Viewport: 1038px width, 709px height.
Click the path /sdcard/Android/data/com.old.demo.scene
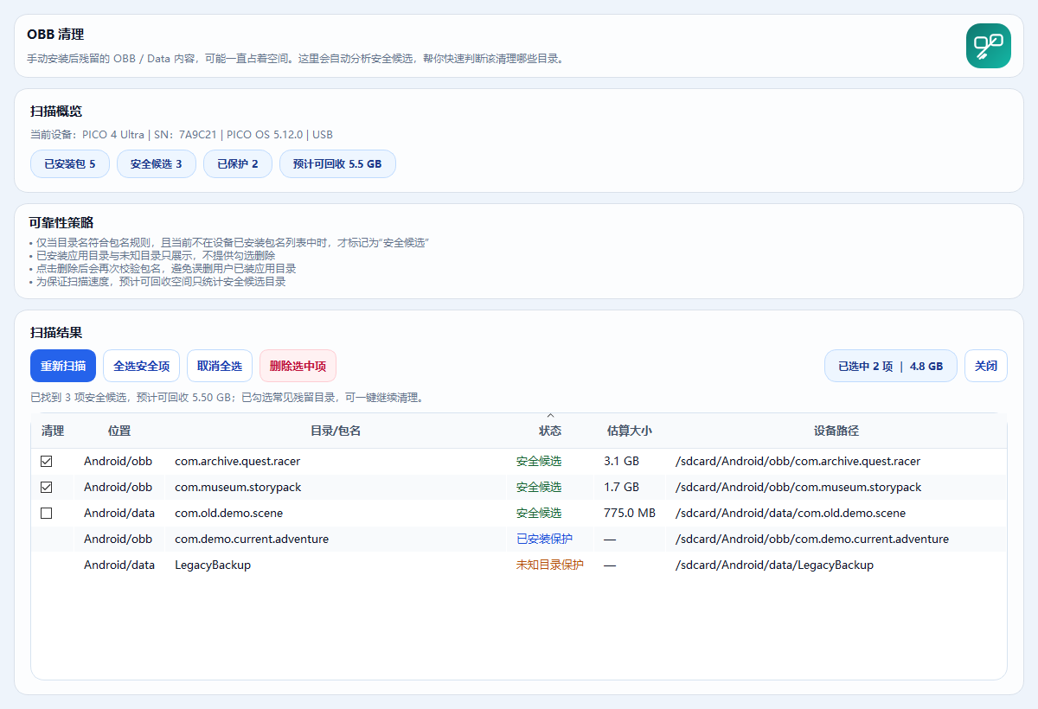[791, 514]
